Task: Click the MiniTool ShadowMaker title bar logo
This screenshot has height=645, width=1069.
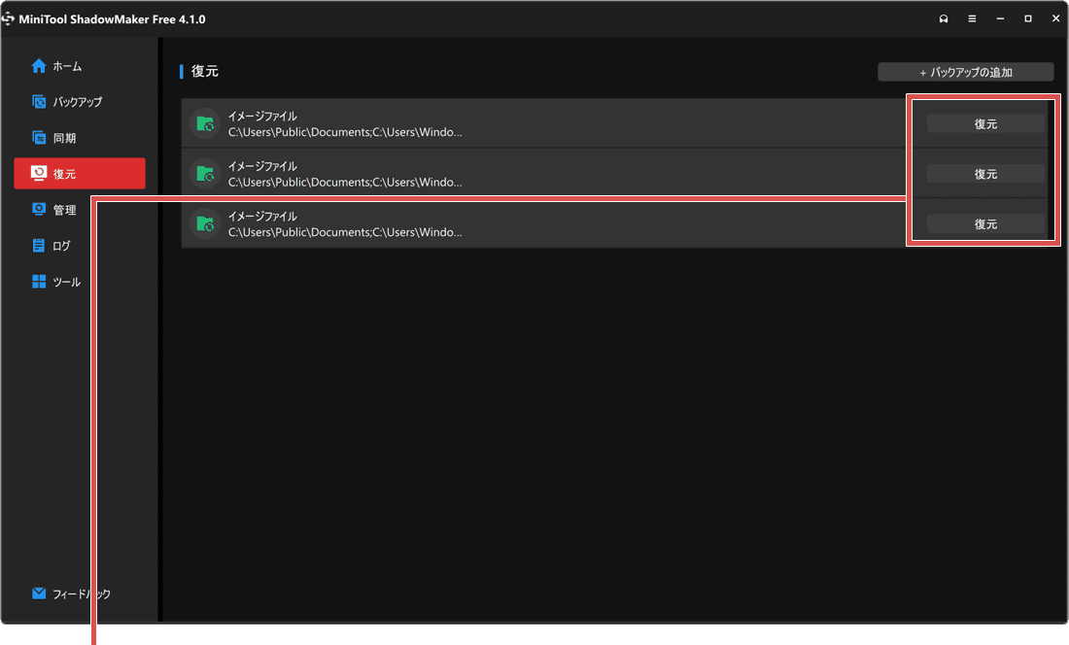Action: (x=11, y=18)
